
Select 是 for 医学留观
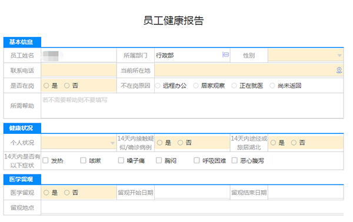pyautogui.click(x=46, y=193)
